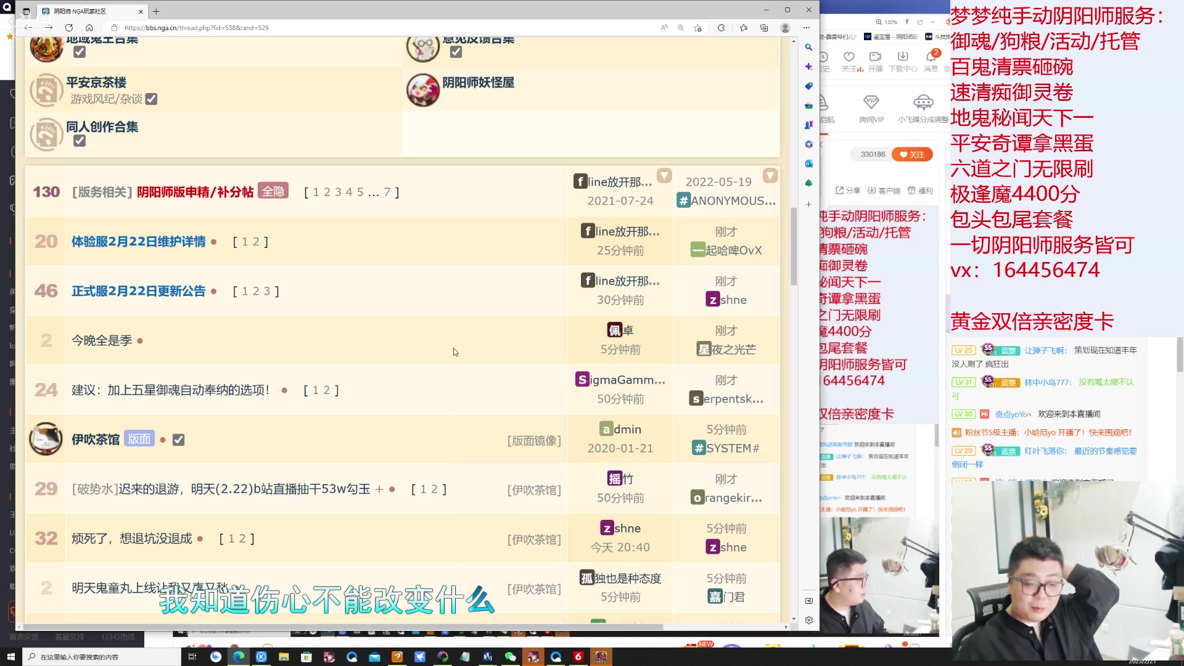This screenshot has width=1184, height=666.
Task: Open 小飞碟分成调整 UFO icon
Action: point(923,109)
